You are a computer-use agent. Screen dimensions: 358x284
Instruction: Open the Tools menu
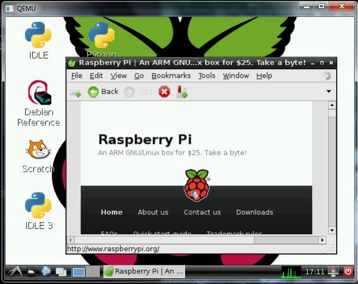coord(207,76)
